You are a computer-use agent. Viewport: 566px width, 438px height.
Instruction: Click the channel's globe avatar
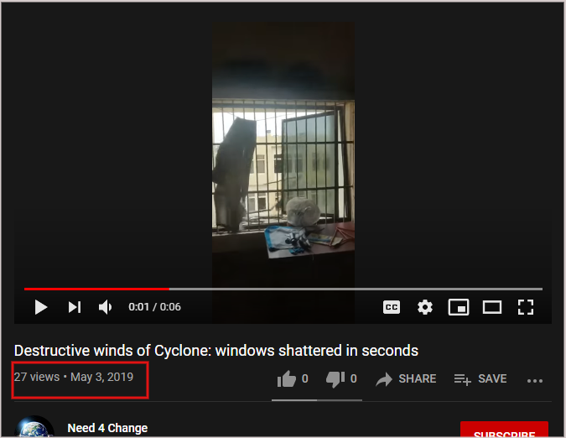34,427
